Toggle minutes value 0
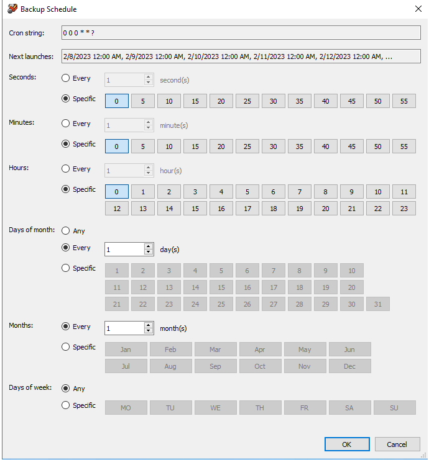429x460 pixels. pyautogui.click(x=117, y=147)
